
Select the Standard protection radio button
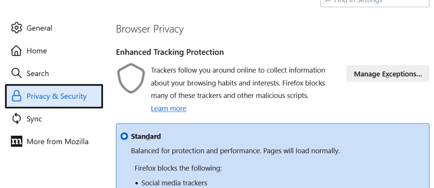(124, 136)
